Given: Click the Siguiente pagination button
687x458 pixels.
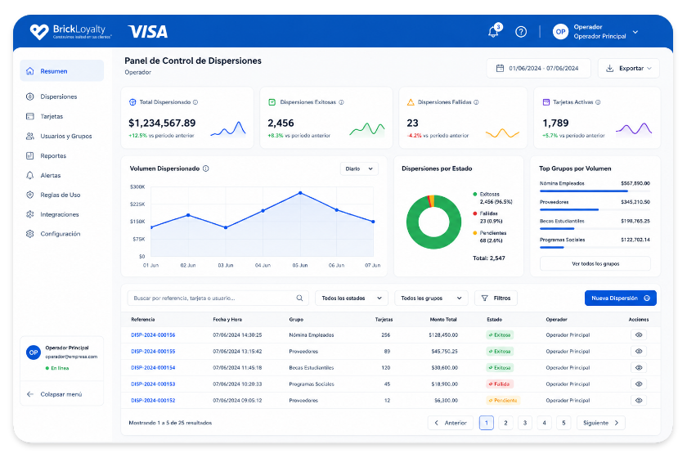Looking at the screenshot, I should (600, 423).
